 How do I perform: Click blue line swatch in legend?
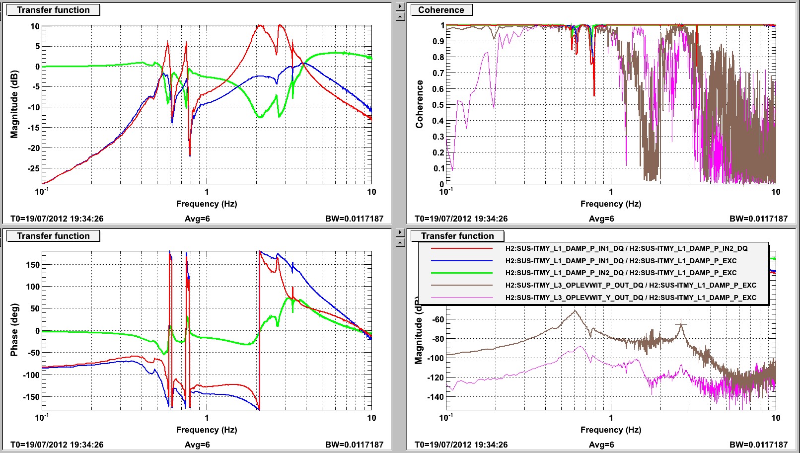[461, 261]
